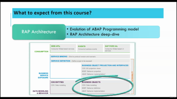
Task: Click the WEB APIs heading
Action: click(56, 46)
